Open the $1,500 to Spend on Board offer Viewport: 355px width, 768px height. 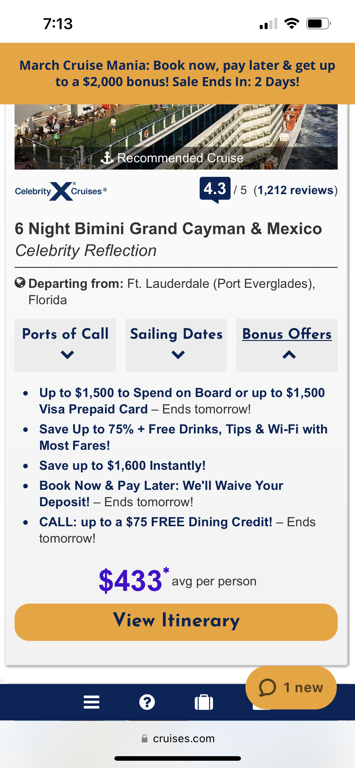182,401
